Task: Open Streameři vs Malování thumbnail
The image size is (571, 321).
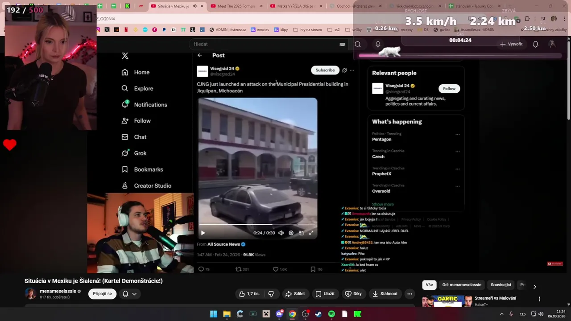Action: [x=447, y=301]
